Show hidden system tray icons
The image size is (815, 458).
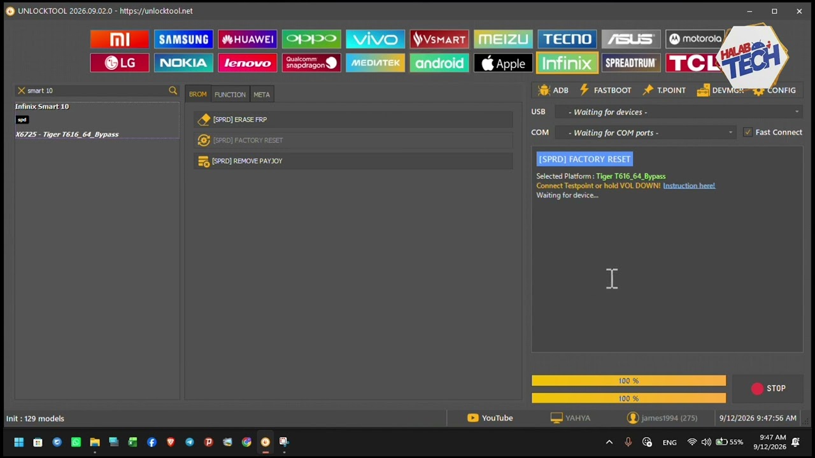609,442
